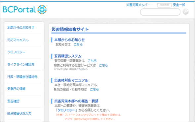Expand the 安全一郎 user menu
The height and width of the screenshot is (122, 195).
pyautogui.click(x=180, y=5)
